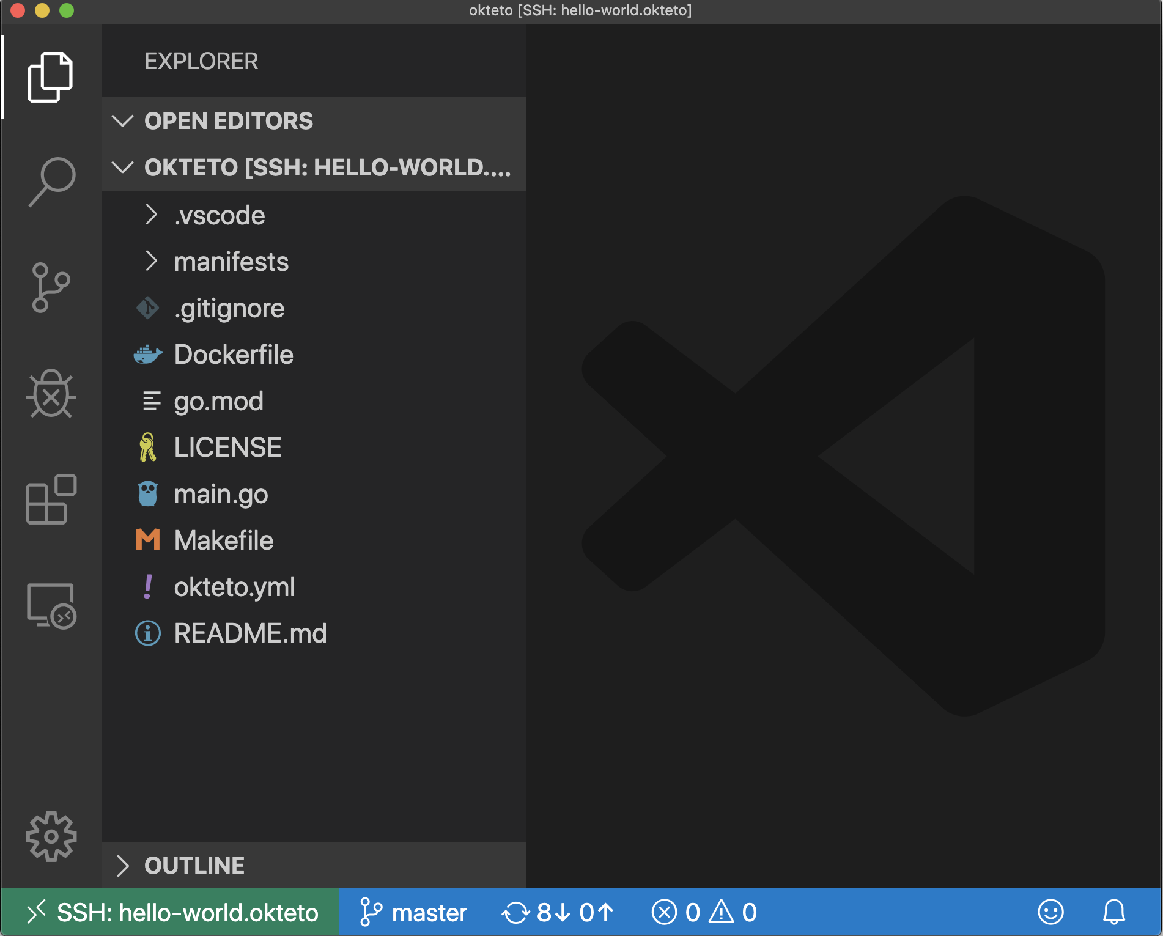Collapse the Open Editors section
This screenshot has width=1163, height=936.
314,121
